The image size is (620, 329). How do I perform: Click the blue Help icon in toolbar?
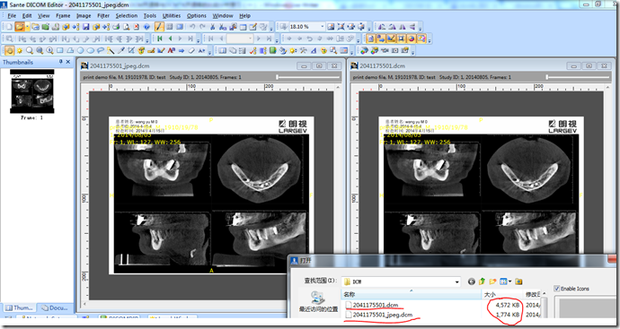click(x=146, y=27)
